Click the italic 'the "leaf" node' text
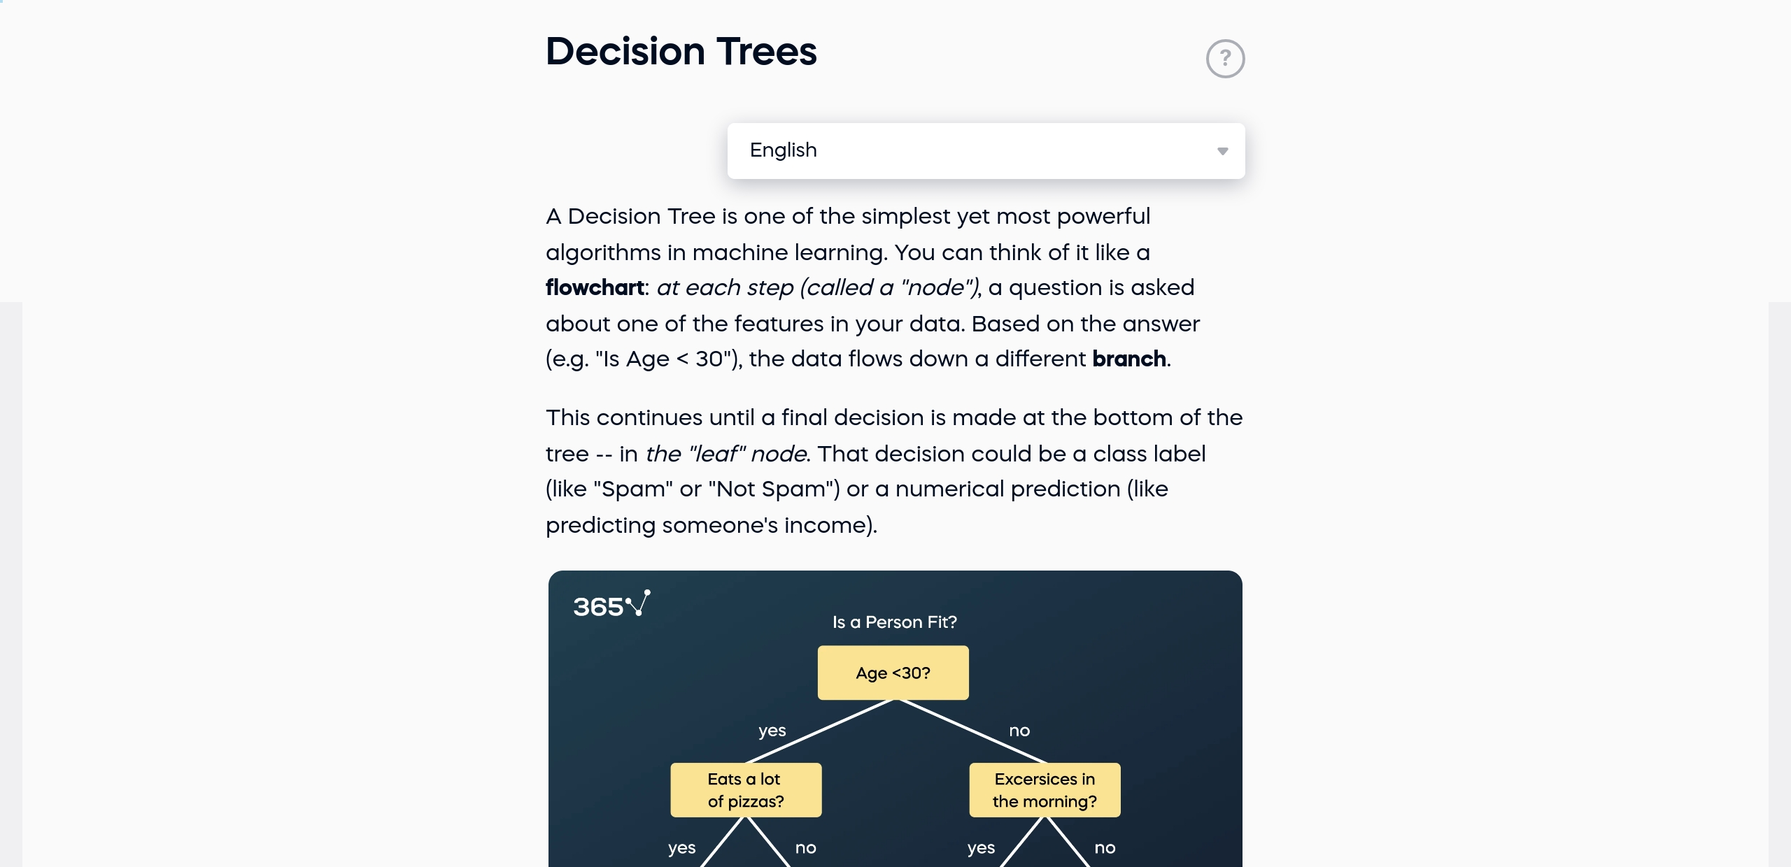The image size is (1791, 867). point(725,453)
